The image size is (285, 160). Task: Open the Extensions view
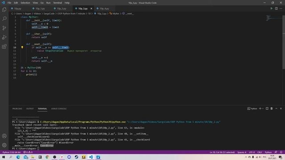click(4, 46)
